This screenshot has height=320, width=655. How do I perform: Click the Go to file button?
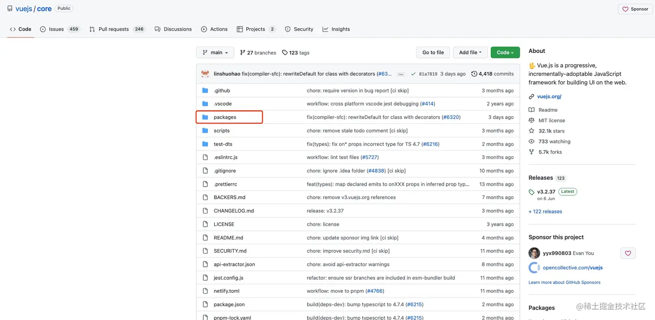point(433,52)
